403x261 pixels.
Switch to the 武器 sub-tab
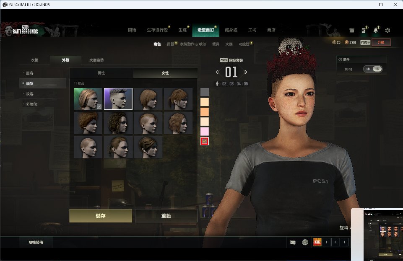point(170,44)
